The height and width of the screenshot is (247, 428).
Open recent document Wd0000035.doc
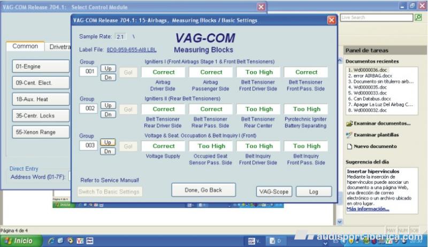(368, 87)
